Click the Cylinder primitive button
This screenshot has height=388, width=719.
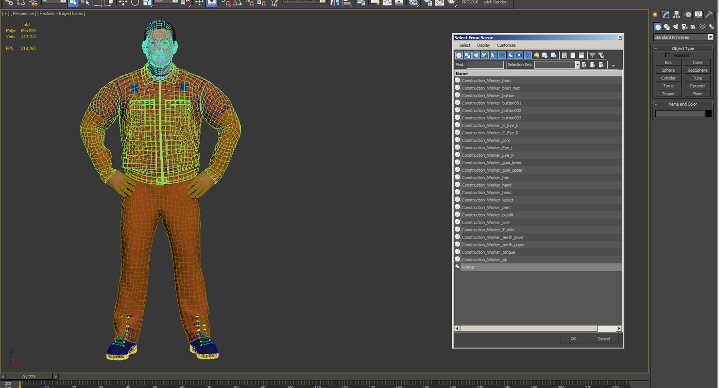click(668, 78)
